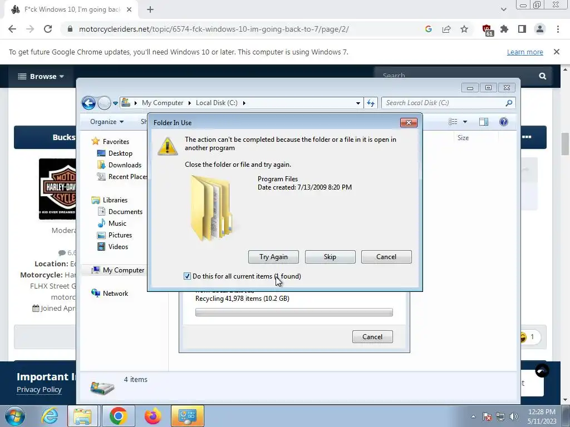Click the Chrome address bar URL

click(214, 29)
